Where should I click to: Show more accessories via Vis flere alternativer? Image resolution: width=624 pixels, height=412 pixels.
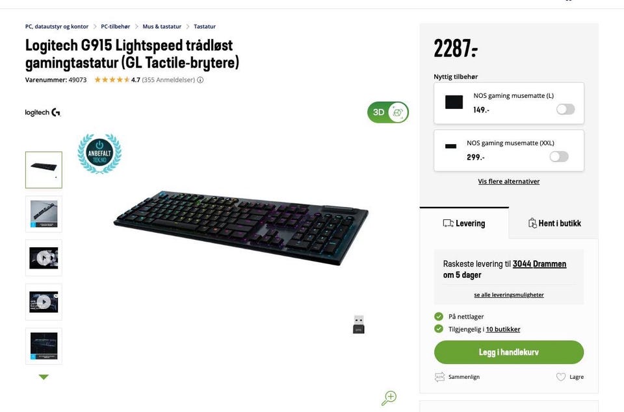pyautogui.click(x=508, y=181)
